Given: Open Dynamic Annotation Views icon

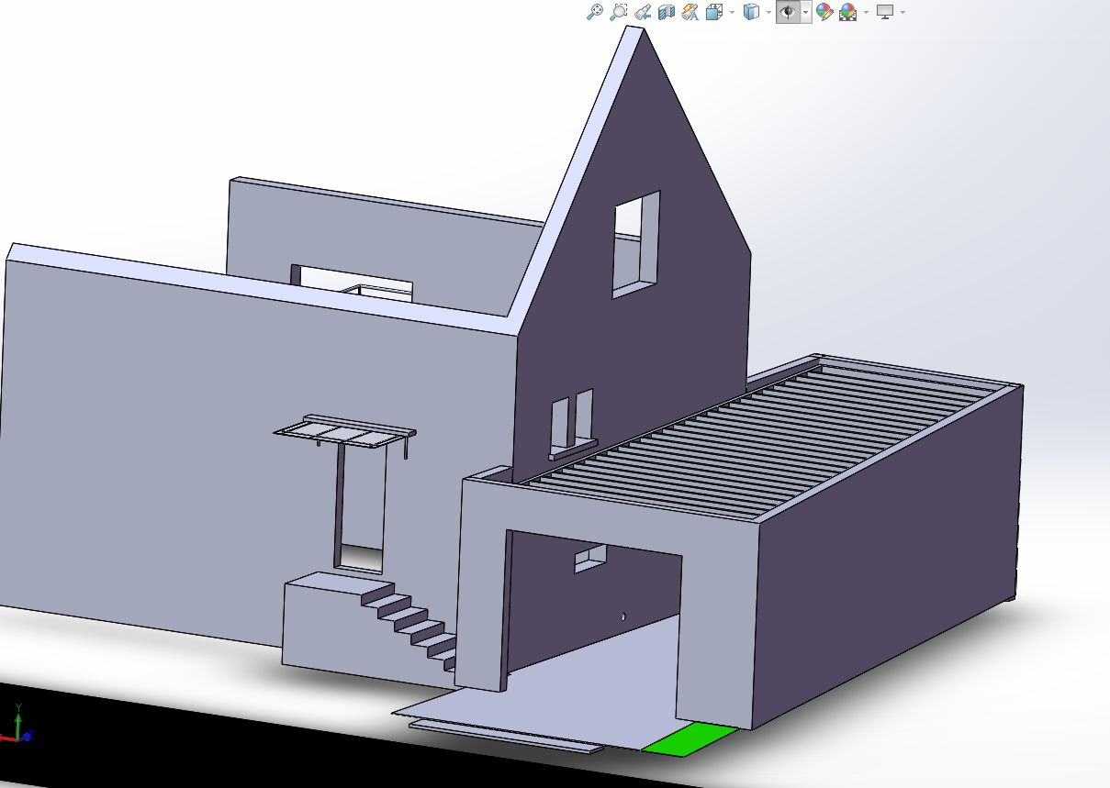Looking at the screenshot, I should [x=690, y=12].
